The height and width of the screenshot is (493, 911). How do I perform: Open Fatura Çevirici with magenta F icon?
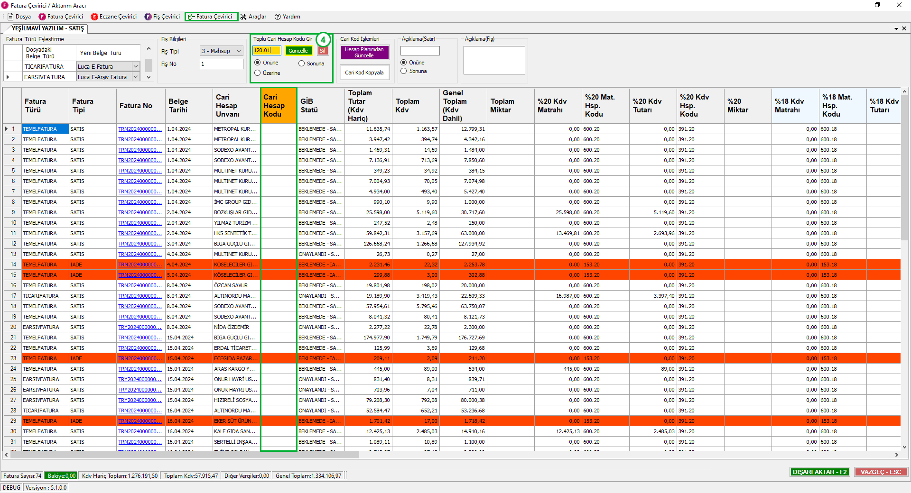click(43, 17)
